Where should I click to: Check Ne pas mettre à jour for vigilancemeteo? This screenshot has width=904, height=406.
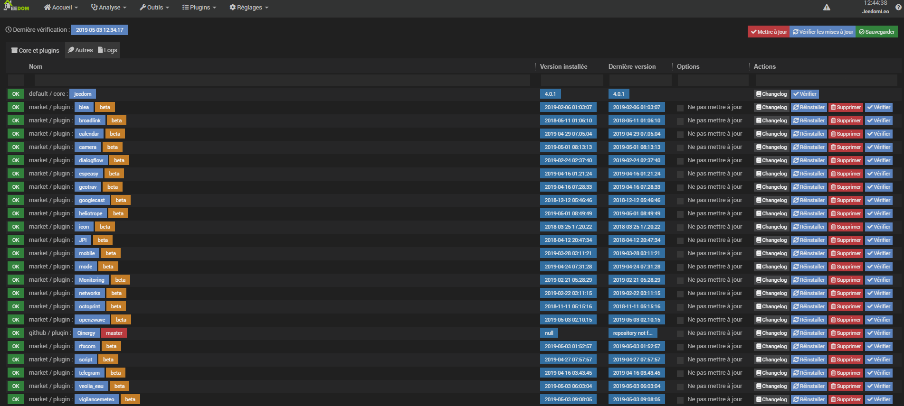[680, 400]
